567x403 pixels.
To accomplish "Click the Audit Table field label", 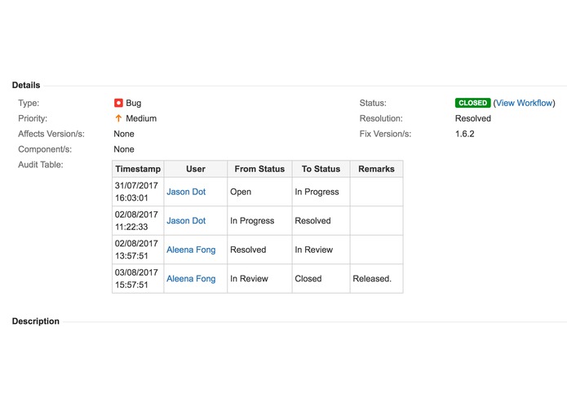I will click(x=41, y=165).
